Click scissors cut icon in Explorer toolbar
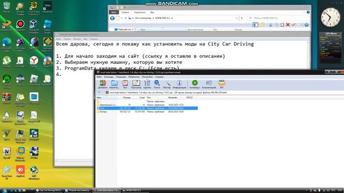Image resolution: width=344 pixels, height=193 pixels. (270, 25)
